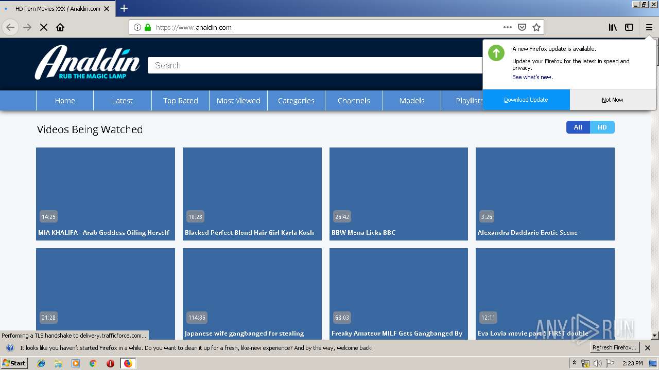Dismiss the Refresh Firefox notification bar
Image resolution: width=659 pixels, height=370 pixels.
pos(648,348)
